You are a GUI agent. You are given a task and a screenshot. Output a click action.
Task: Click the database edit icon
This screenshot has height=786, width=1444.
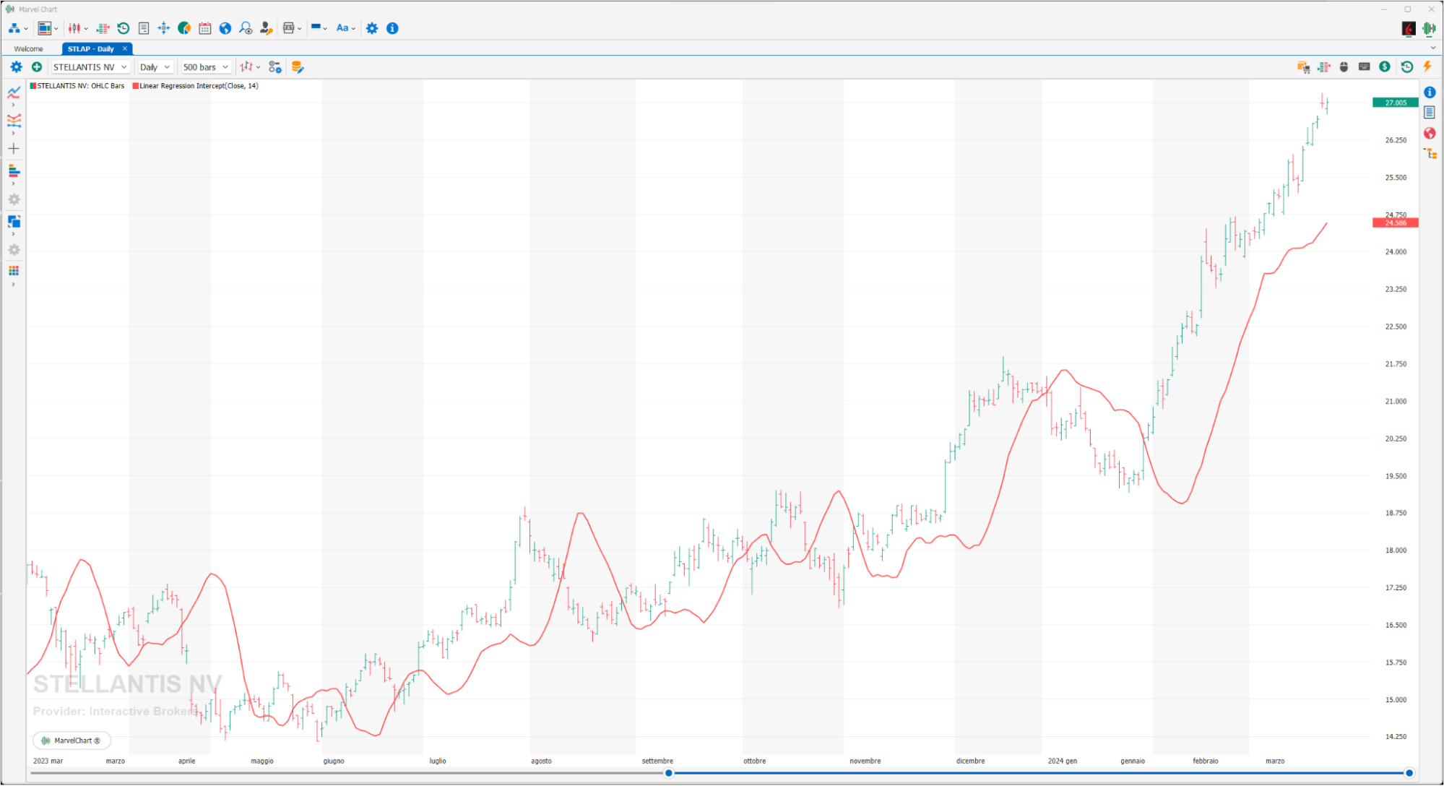(x=297, y=66)
